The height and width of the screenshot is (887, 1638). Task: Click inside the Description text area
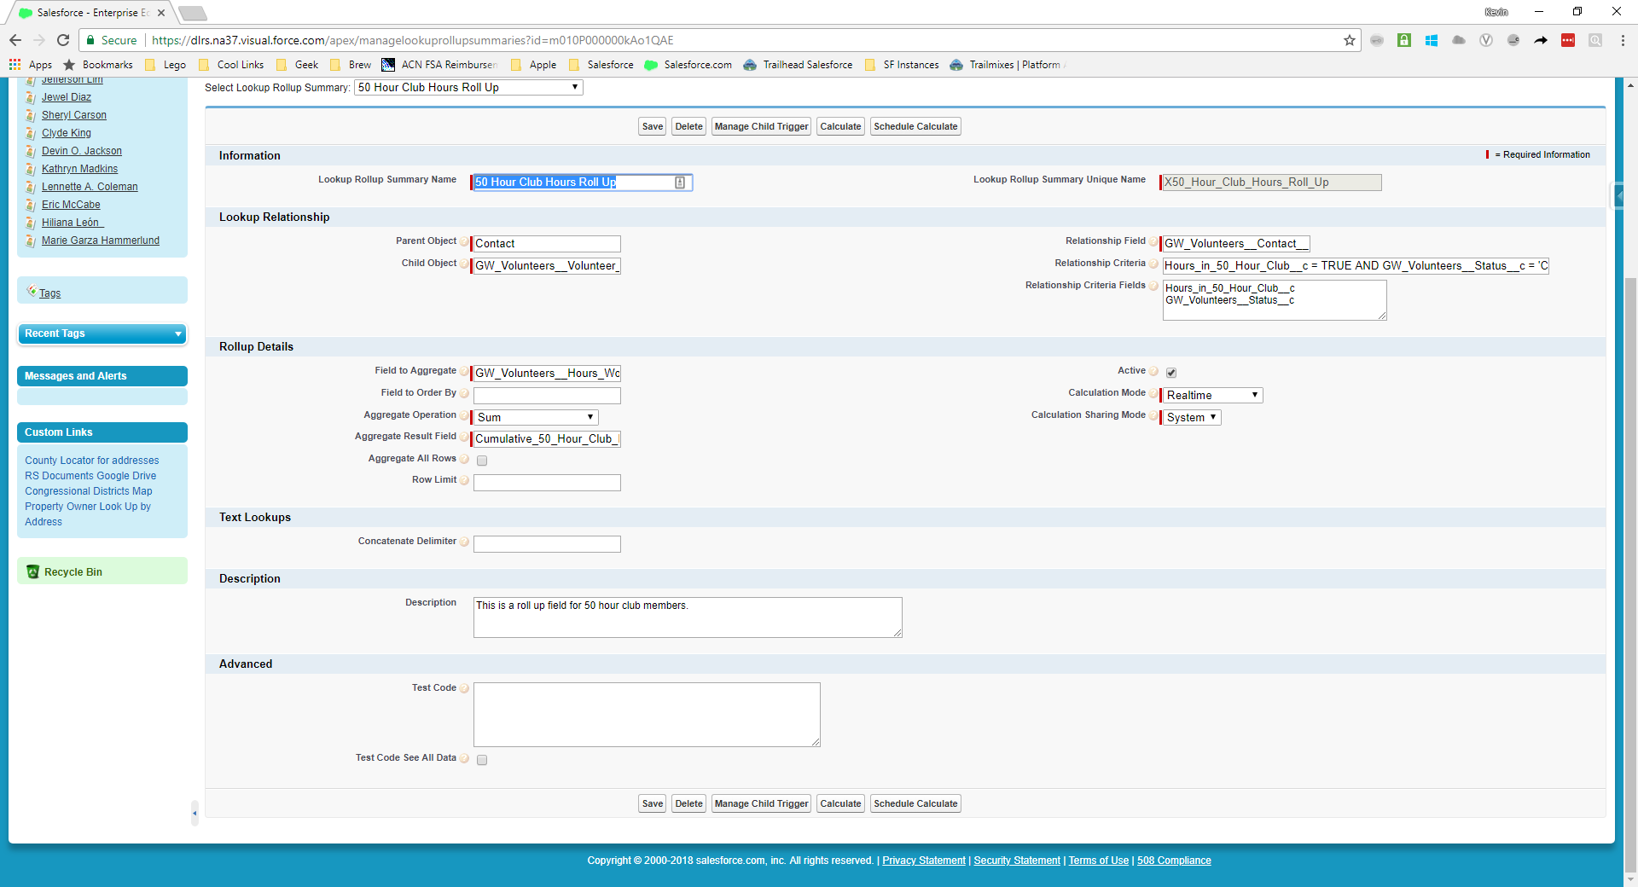point(687,617)
